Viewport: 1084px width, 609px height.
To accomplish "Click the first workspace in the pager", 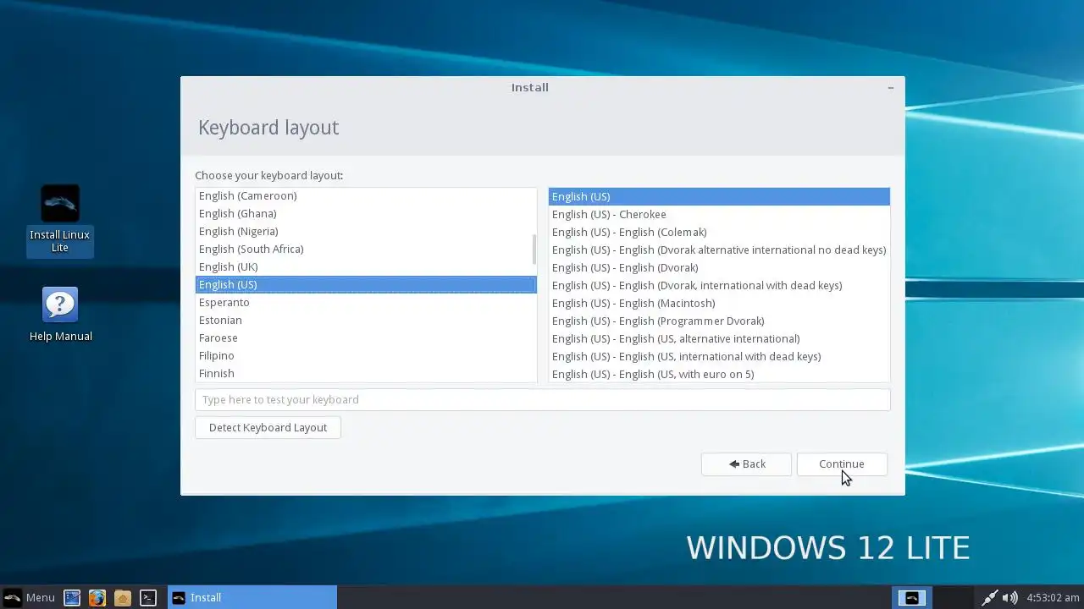I will tap(912, 597).
